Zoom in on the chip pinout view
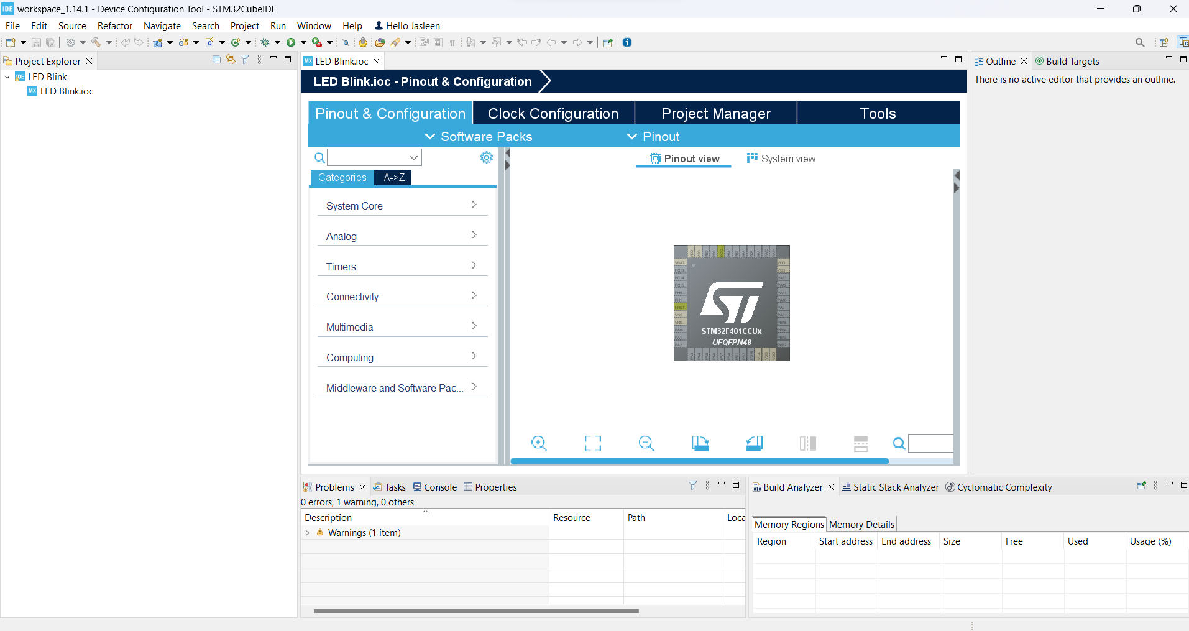Image resolution: width=1189 pixels, height=631 pixels. pyautogui.click(x=538, y=443)
